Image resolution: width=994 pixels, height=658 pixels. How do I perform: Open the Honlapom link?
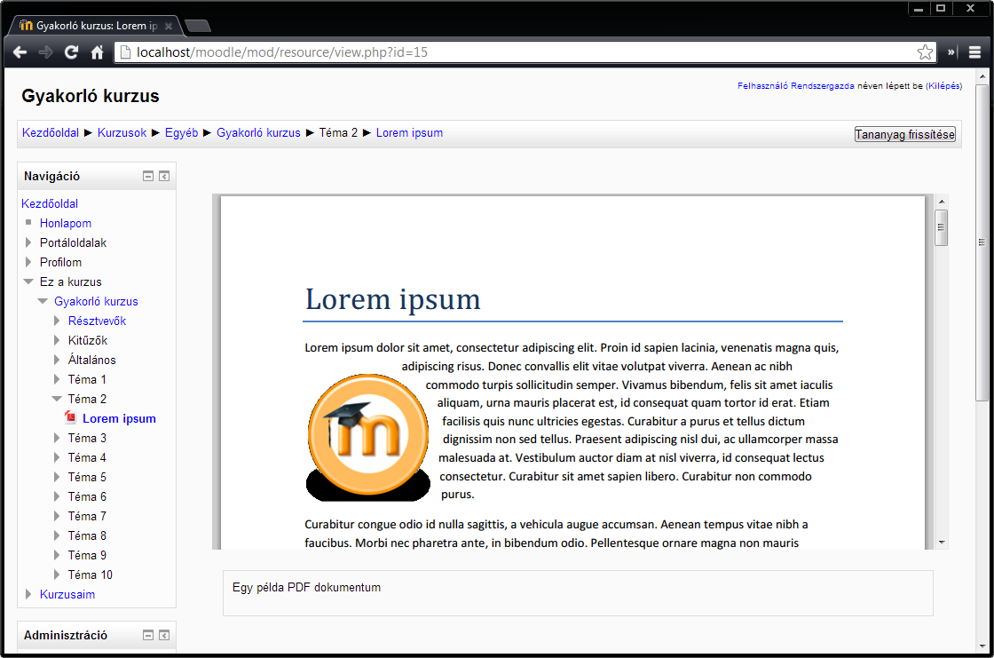[66, 224]
